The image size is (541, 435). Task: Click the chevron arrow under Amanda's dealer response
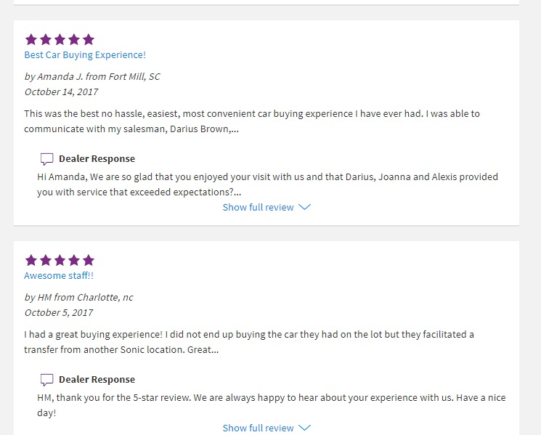point(305,207)
